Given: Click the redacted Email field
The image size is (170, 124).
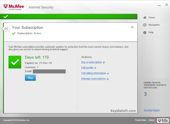Looking at the screenshot, I should pos(49,71).
